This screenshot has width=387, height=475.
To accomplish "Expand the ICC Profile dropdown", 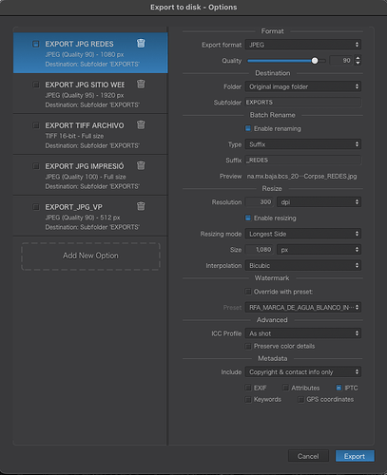I will (x=303, y=333).
